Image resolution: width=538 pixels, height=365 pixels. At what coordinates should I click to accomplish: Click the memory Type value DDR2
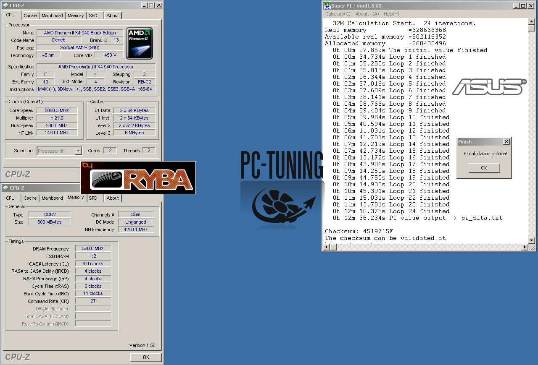[x=50, y=214]
